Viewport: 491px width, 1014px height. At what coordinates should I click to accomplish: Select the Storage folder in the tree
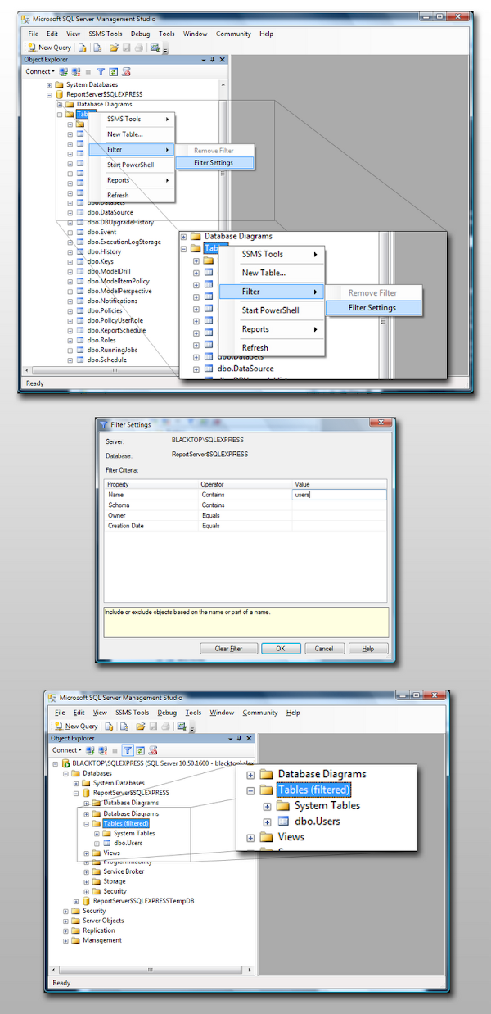115,881
